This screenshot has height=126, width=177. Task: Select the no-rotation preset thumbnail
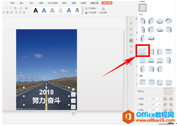pos(143,8)
